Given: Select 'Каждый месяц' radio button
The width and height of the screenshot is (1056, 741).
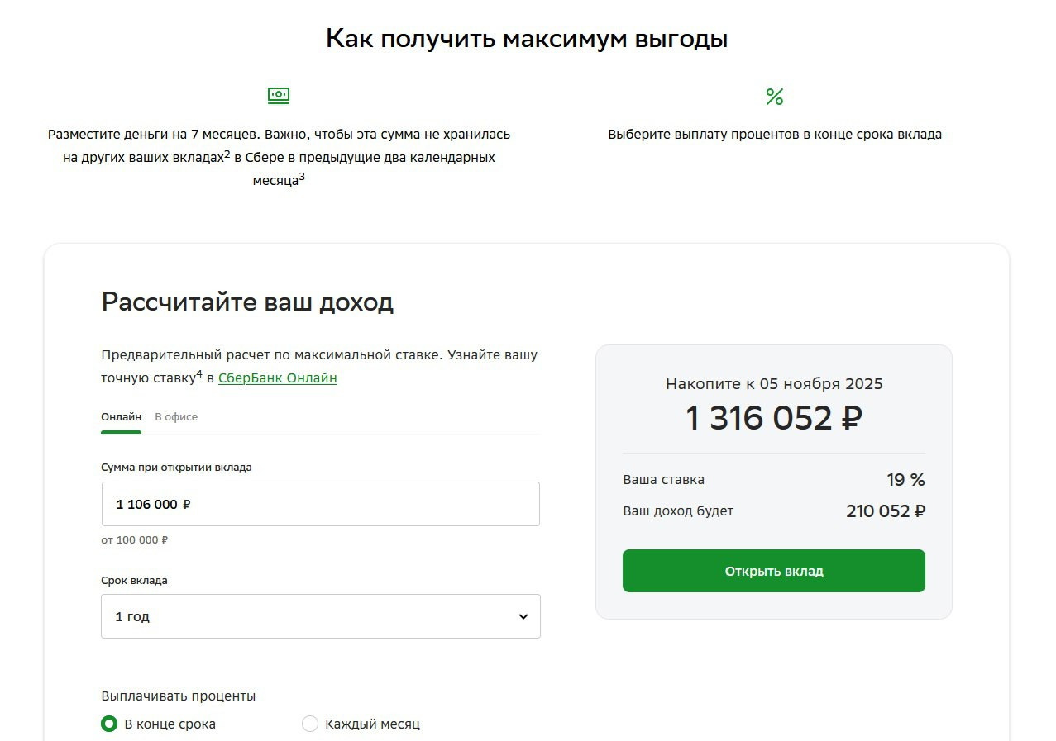Looking at the screenshot, I should (x=310, y=724).
